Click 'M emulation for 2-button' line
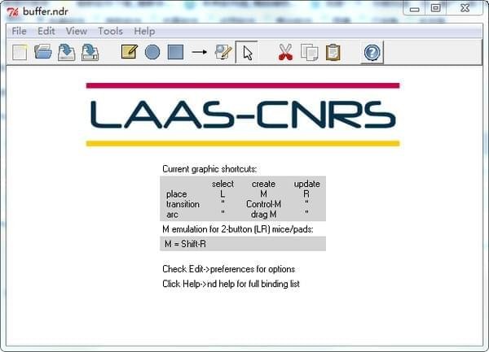Screen dimensions: 489x352 coord(238,229)
